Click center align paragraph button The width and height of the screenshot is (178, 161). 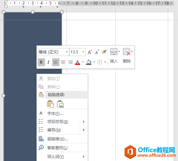click(63, 62)
